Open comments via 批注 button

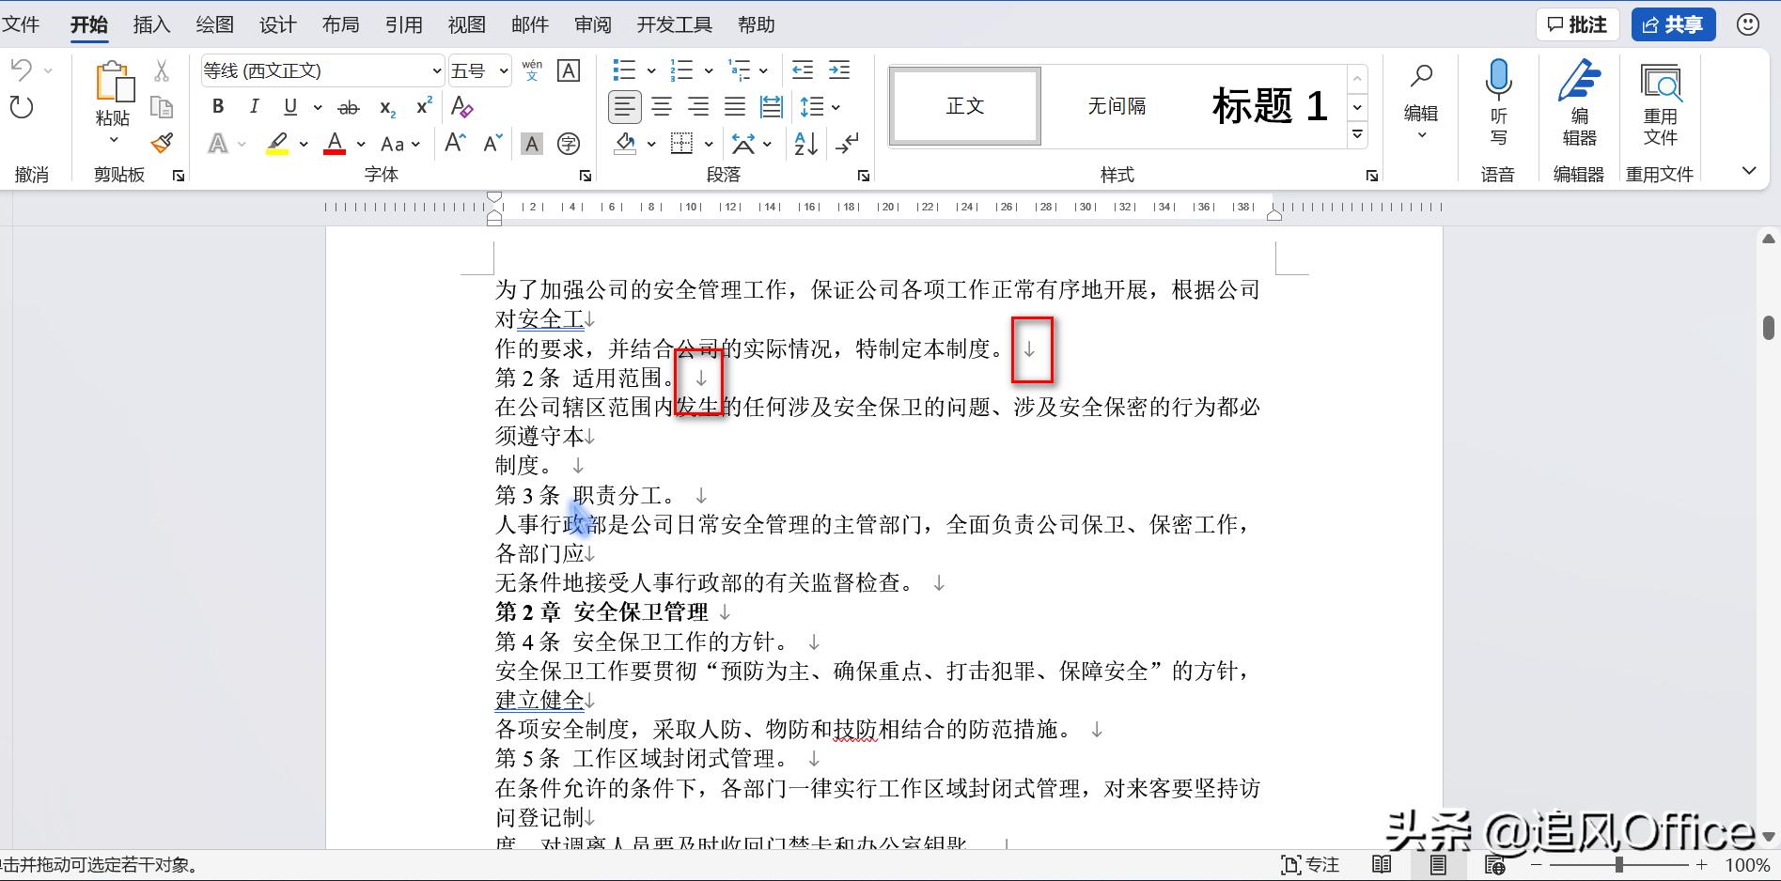tap(1577, 24)
